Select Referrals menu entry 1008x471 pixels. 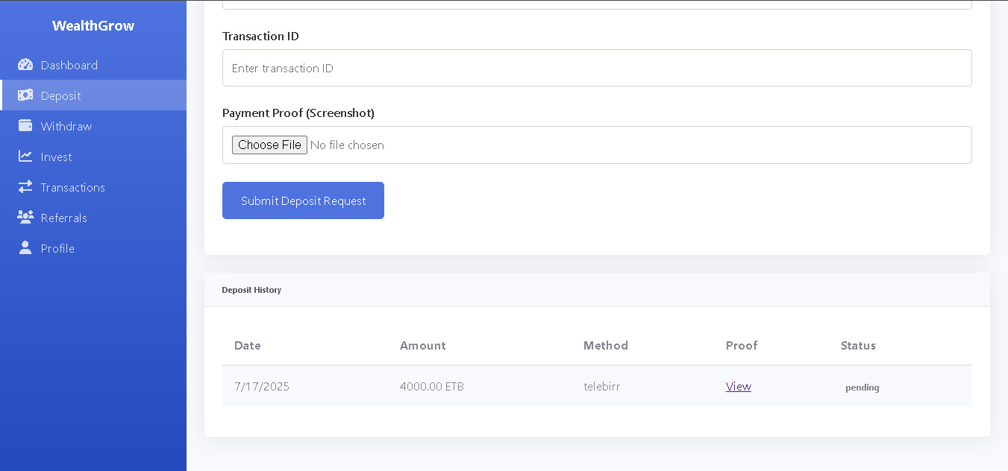(93, 218)
